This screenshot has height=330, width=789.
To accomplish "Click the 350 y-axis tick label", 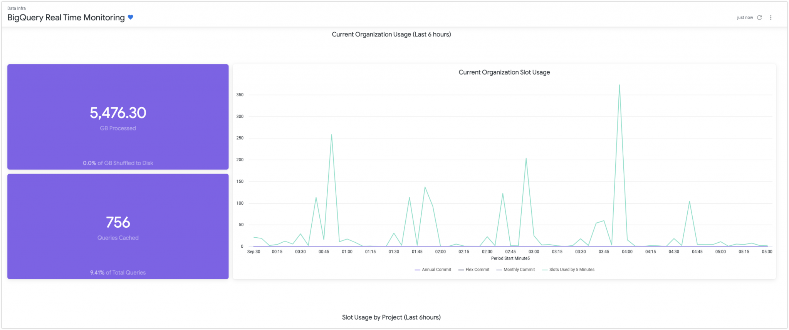I will tap(240, 95).
